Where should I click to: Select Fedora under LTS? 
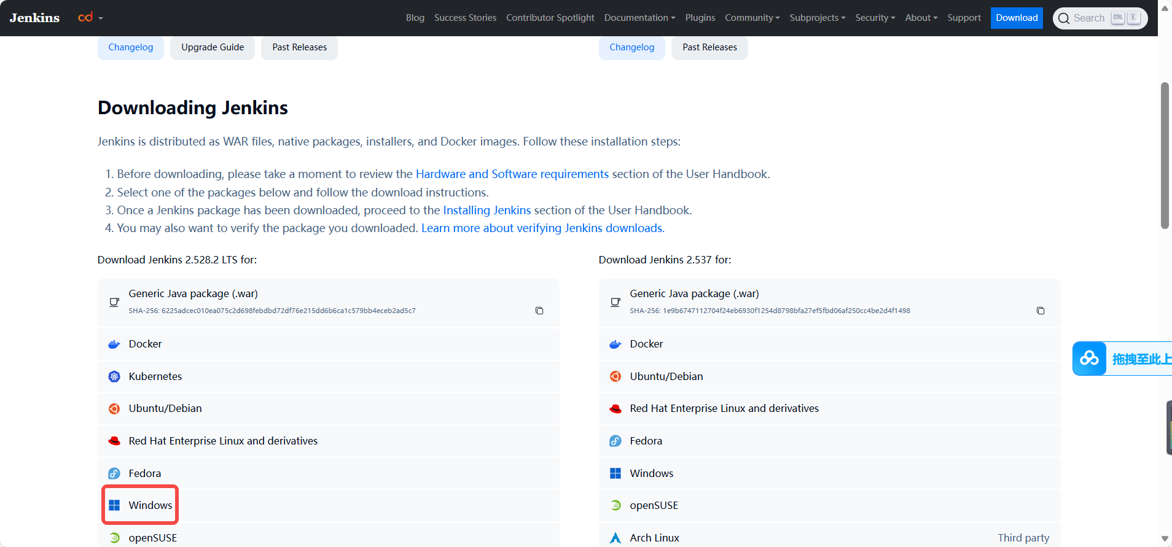click(329, 473)
